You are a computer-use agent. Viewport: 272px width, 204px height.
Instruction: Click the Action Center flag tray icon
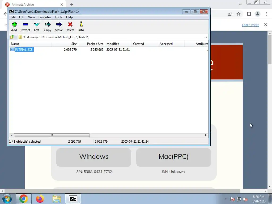click(x=232, y=199)
